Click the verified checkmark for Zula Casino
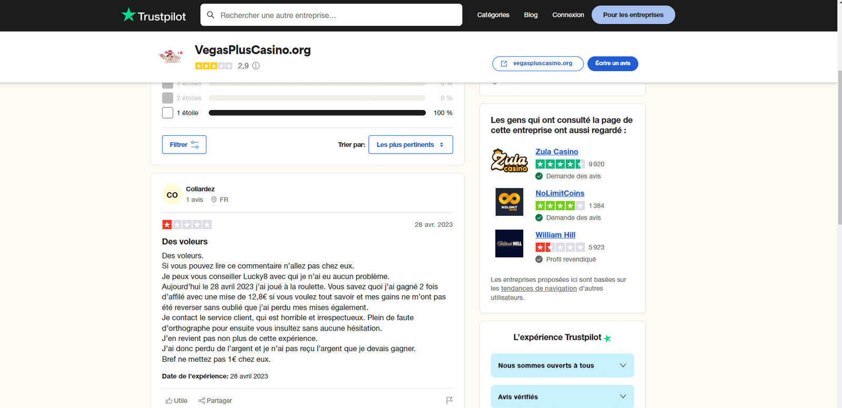Viewport: 842px width, 408px height. coord(539,176)
